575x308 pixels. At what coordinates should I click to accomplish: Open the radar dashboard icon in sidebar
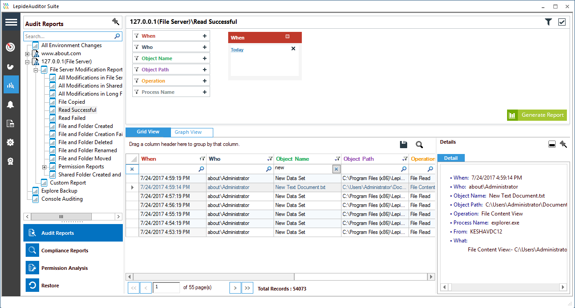click(10, 47)
